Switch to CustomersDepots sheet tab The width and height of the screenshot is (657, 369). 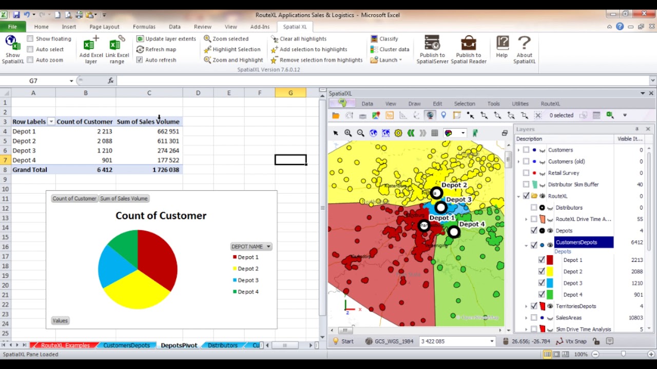click(126, 345)
